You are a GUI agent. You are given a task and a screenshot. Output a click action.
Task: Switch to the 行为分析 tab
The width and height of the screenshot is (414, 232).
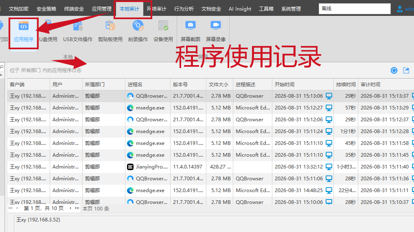184,9
